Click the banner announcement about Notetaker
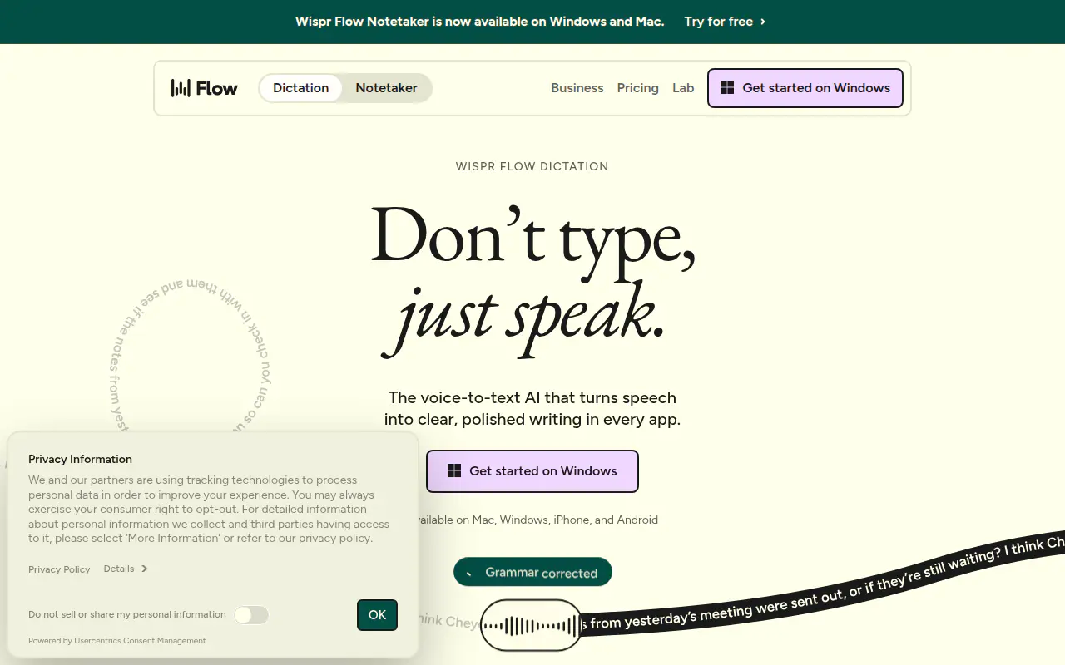The height and width of the screenshot is (665, 1065). [480, 22]
